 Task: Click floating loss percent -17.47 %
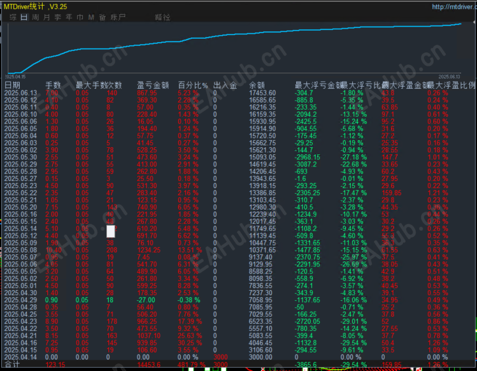353,193
